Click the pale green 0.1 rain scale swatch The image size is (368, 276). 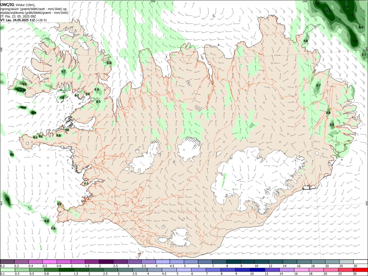pyautogui.click(x=7, y=270)
